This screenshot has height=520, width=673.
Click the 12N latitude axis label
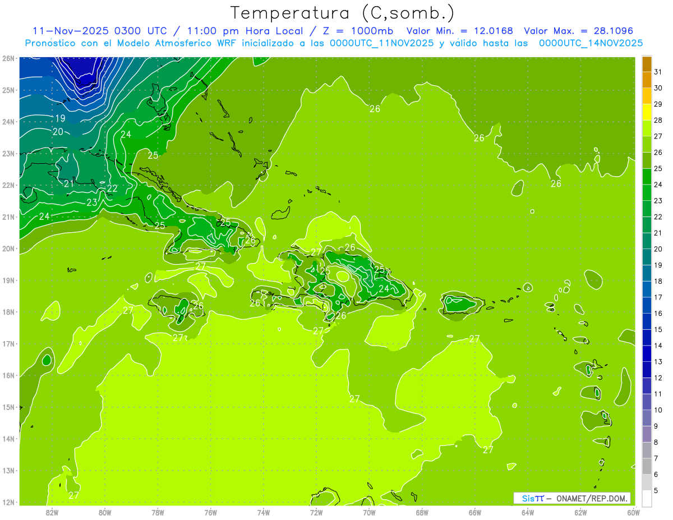8,502
